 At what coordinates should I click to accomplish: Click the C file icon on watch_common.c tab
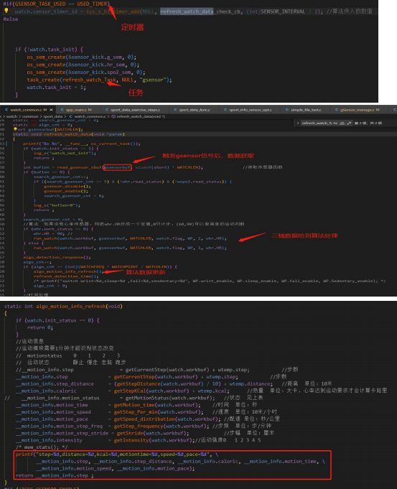pos(6,110)
